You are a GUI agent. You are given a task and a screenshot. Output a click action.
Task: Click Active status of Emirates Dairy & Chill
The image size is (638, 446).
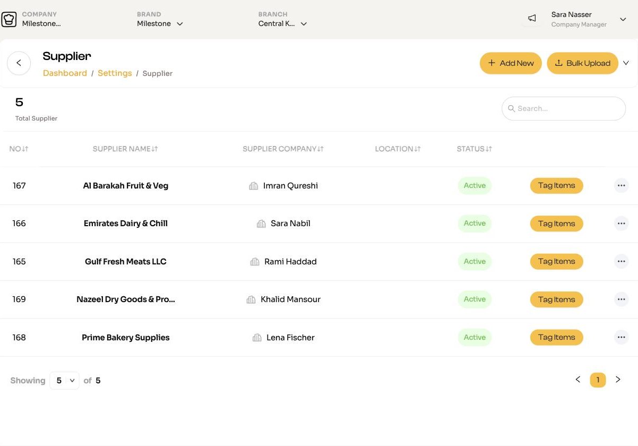[475, 224]
